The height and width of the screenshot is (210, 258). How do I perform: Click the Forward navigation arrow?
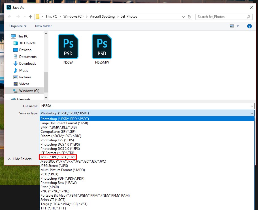click(x=18, y=17)
